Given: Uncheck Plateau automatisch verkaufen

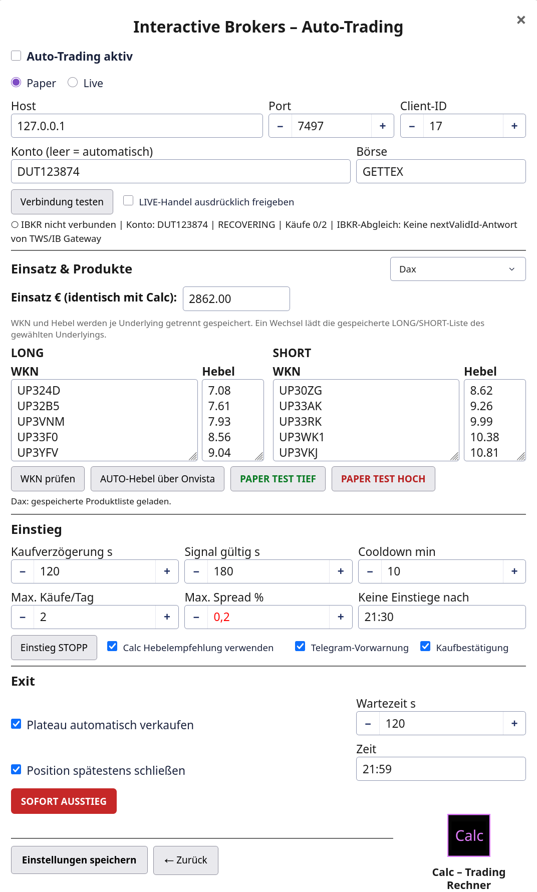Looking at the screenshot, I should coord(16,724).
